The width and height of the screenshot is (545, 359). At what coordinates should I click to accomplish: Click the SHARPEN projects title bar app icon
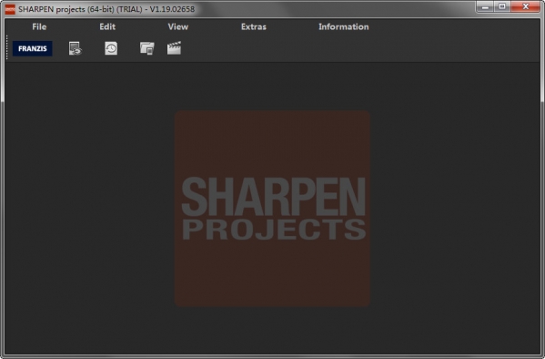pyautogui.click(x=10, y=9)
